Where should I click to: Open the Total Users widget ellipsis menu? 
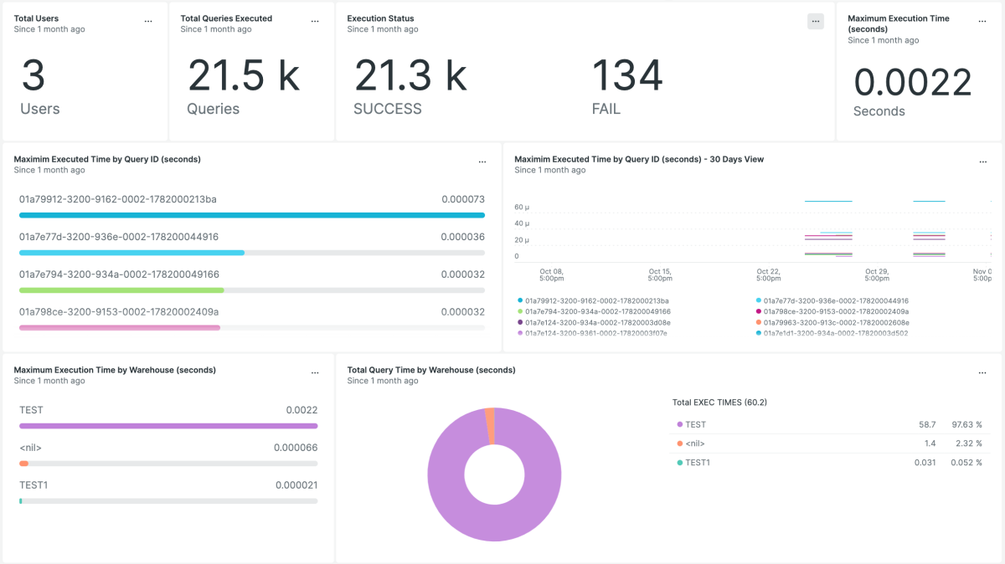pos(148,22)
